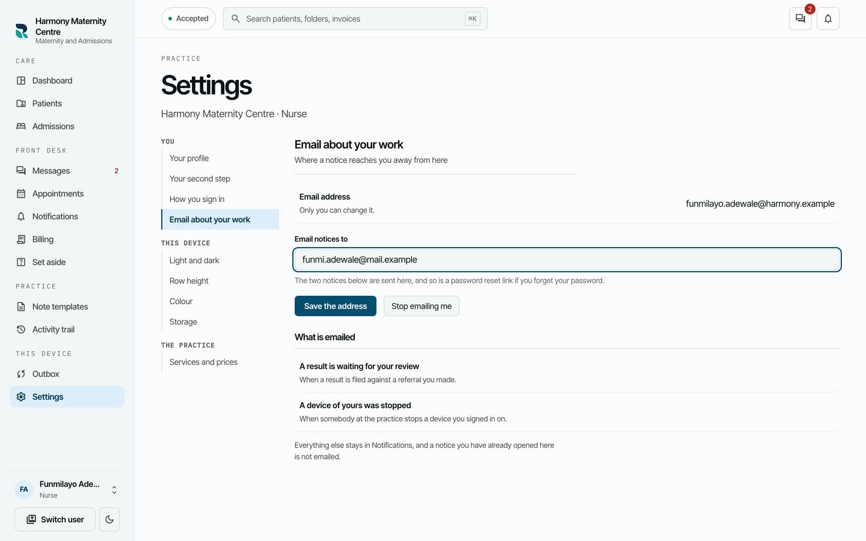Click 'When a result is filed against a referral' text
Viewport: 866px width, 541px height.
pos(378,380)
